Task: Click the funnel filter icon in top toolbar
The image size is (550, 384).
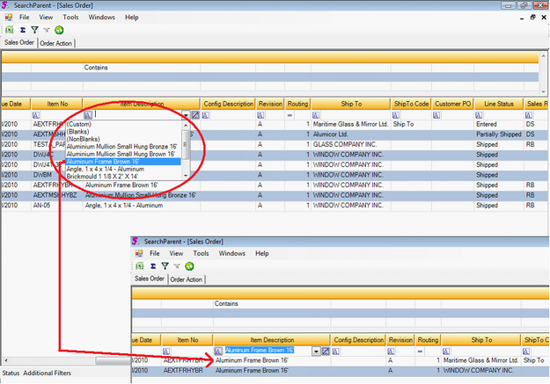Action: click(33, 29)
